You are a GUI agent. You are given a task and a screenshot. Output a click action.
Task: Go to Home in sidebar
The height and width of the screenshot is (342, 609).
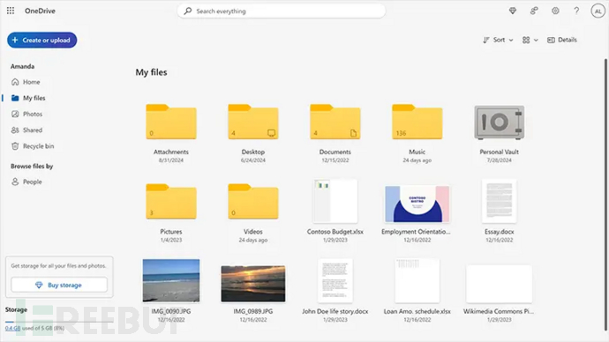click(26, 82)
